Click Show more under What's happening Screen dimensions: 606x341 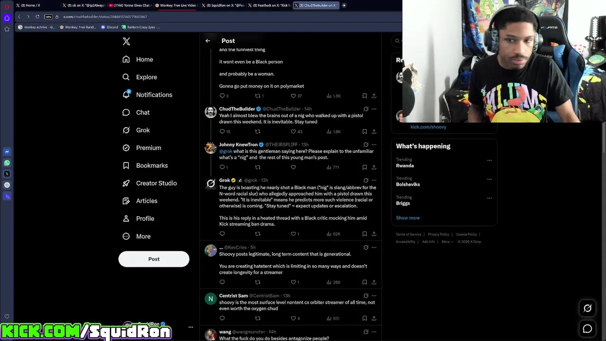click(408, 218)
